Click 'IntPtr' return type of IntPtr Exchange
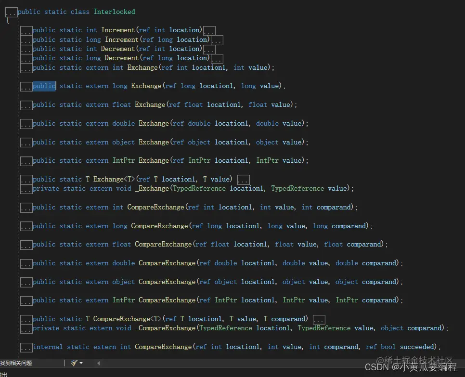The height and width of the screenshot is (377, 465). [x=123, y=160]
